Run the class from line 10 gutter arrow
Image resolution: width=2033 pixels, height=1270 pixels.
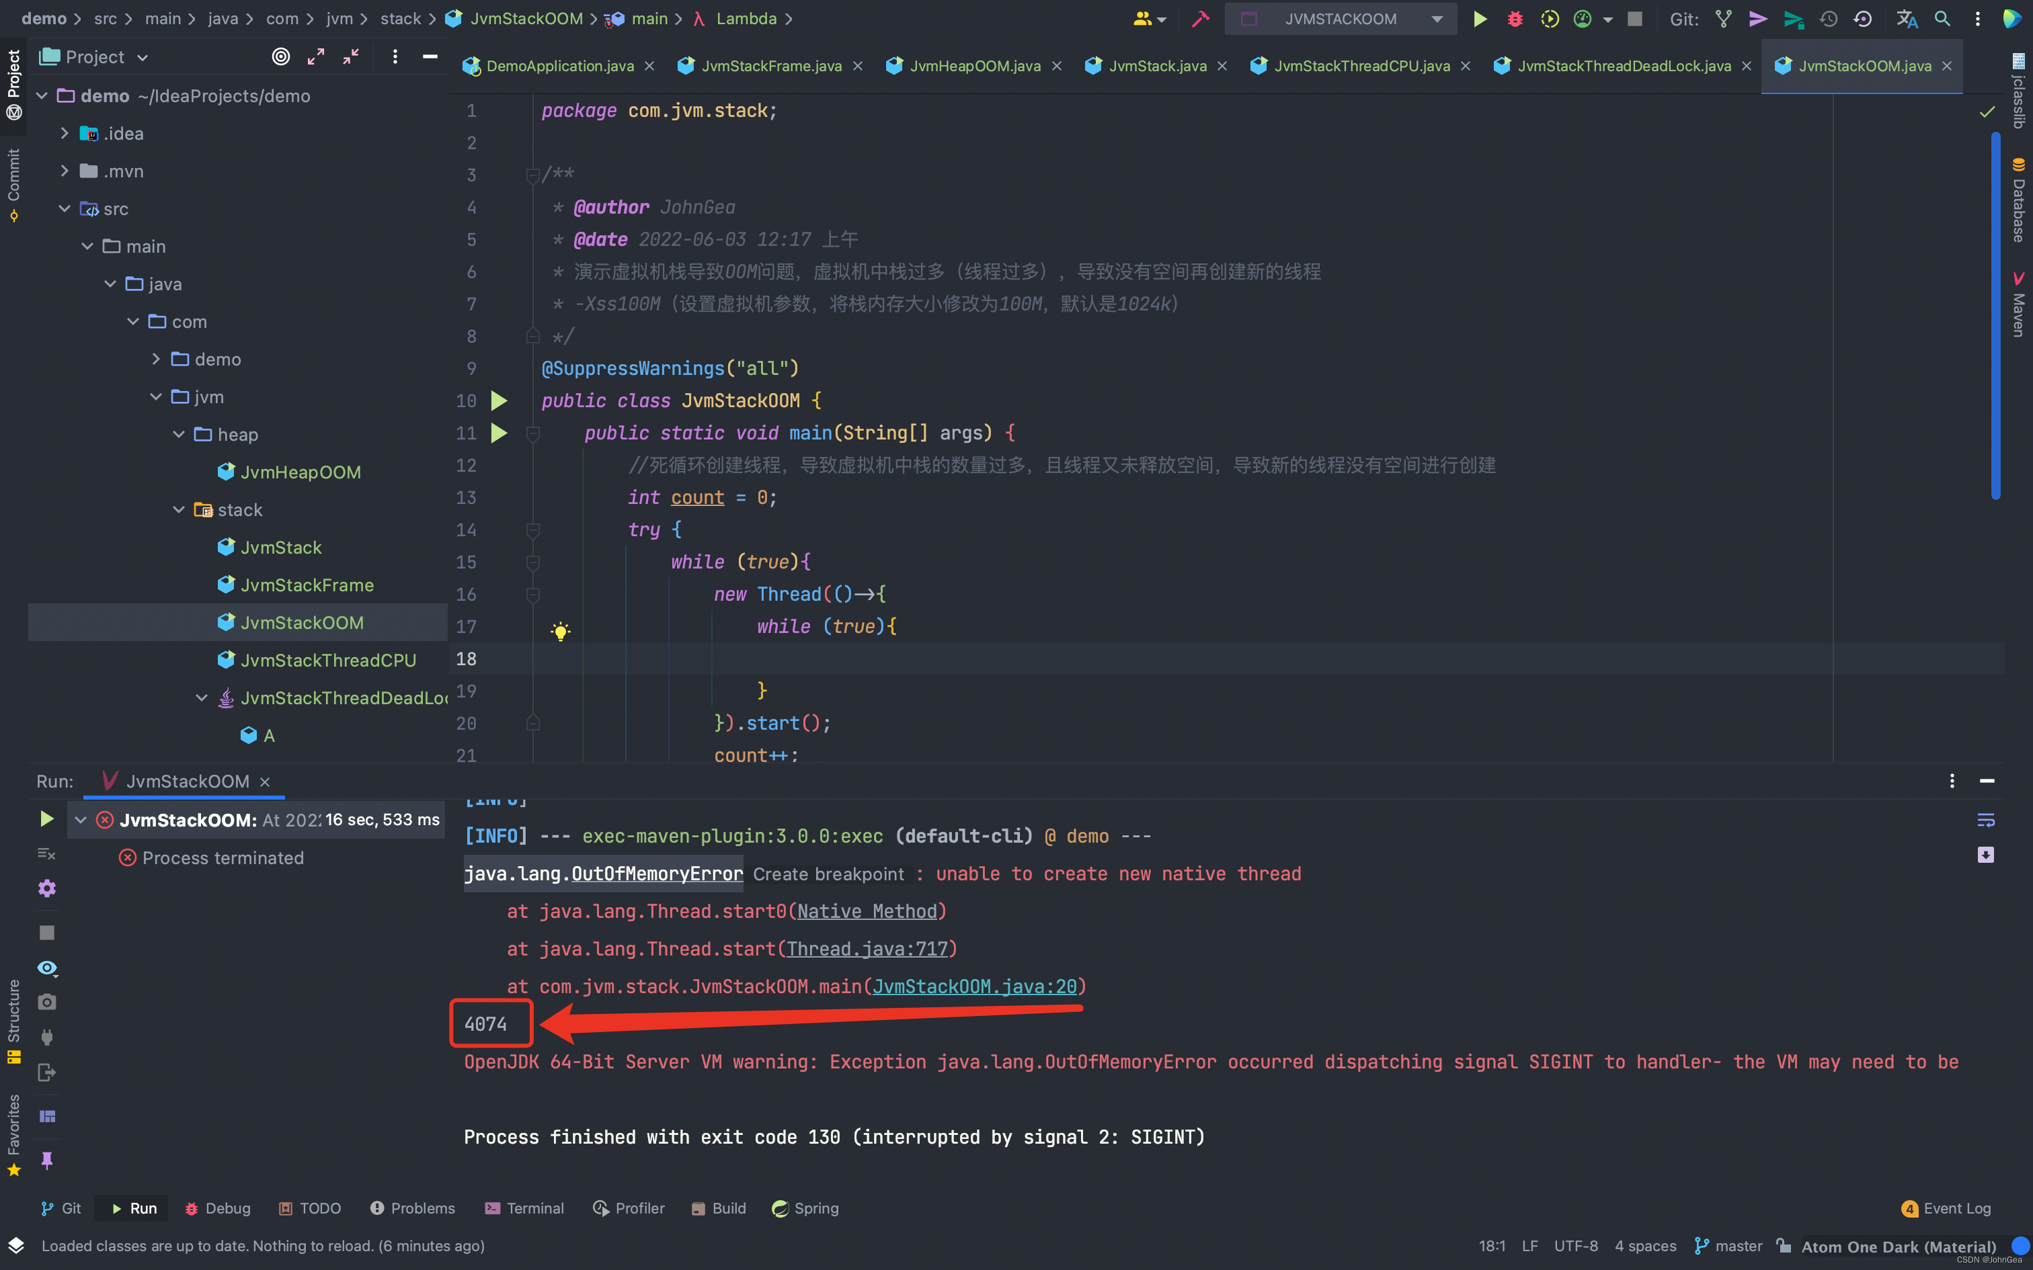pos(499,400)
